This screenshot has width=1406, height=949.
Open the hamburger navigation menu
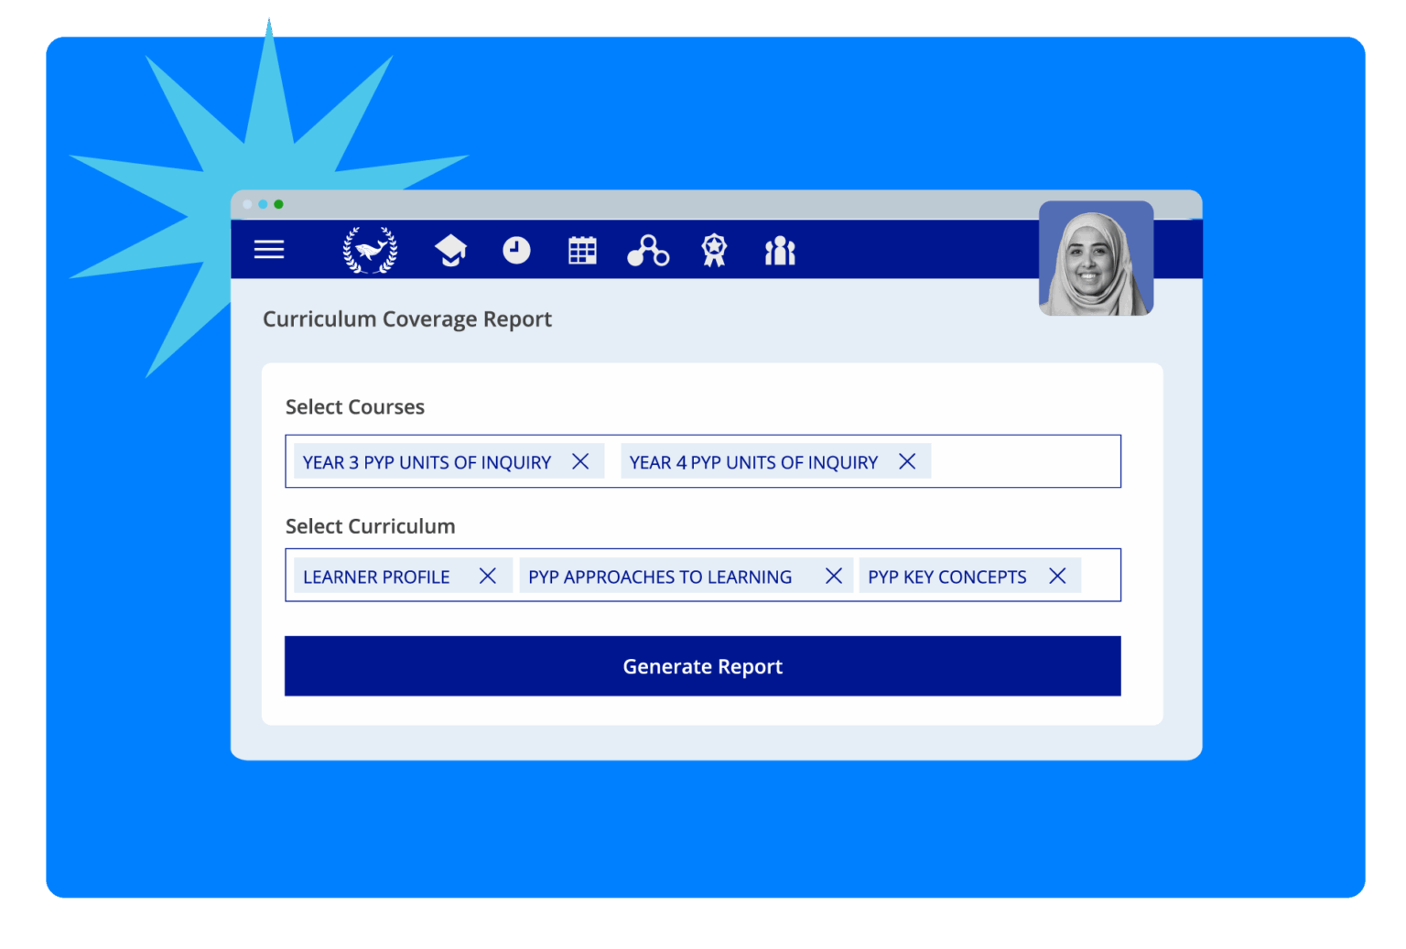[268, 249]
